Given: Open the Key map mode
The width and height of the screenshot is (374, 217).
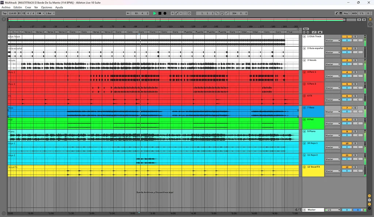Looking at the screenshot, I should (346, 14).
